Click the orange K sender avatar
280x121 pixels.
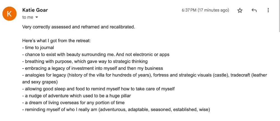pos(9,14)
